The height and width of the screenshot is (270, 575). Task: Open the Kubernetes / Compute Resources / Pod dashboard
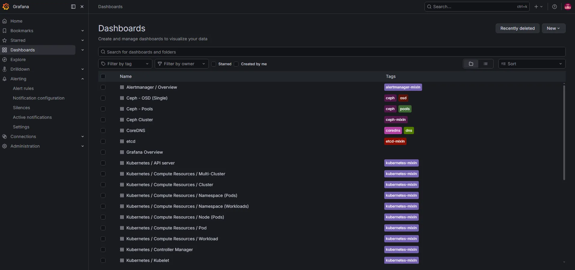(x=166, y=228)
